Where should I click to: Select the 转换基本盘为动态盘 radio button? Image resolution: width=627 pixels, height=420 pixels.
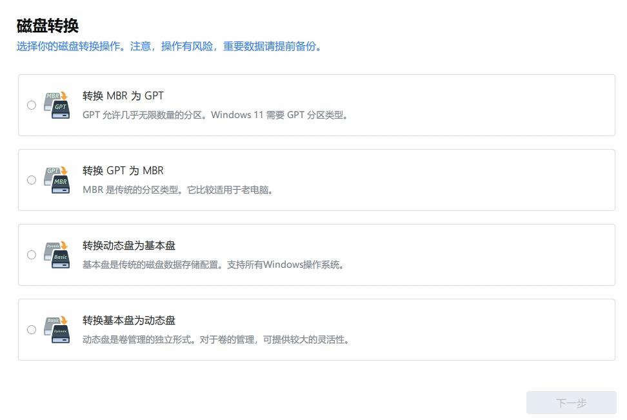[x=32, y=330]
